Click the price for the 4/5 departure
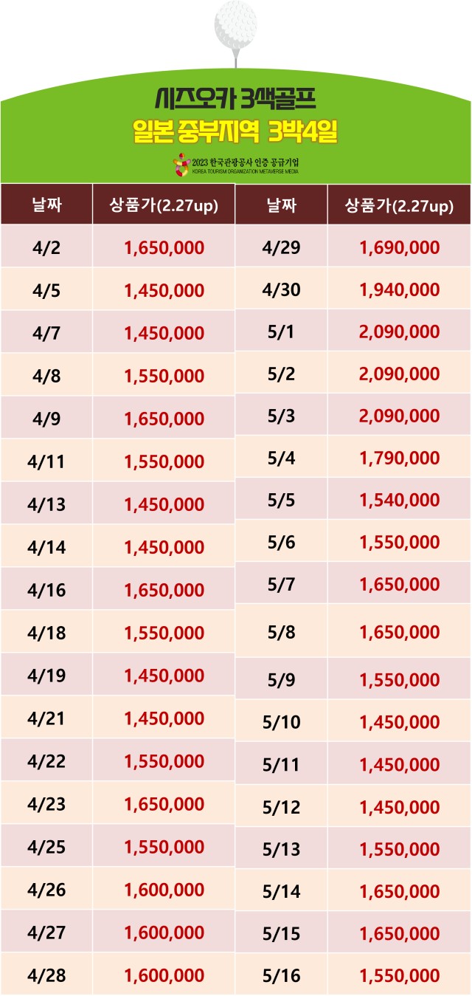Screen dimensions: 472x996 tap(164, 291)
